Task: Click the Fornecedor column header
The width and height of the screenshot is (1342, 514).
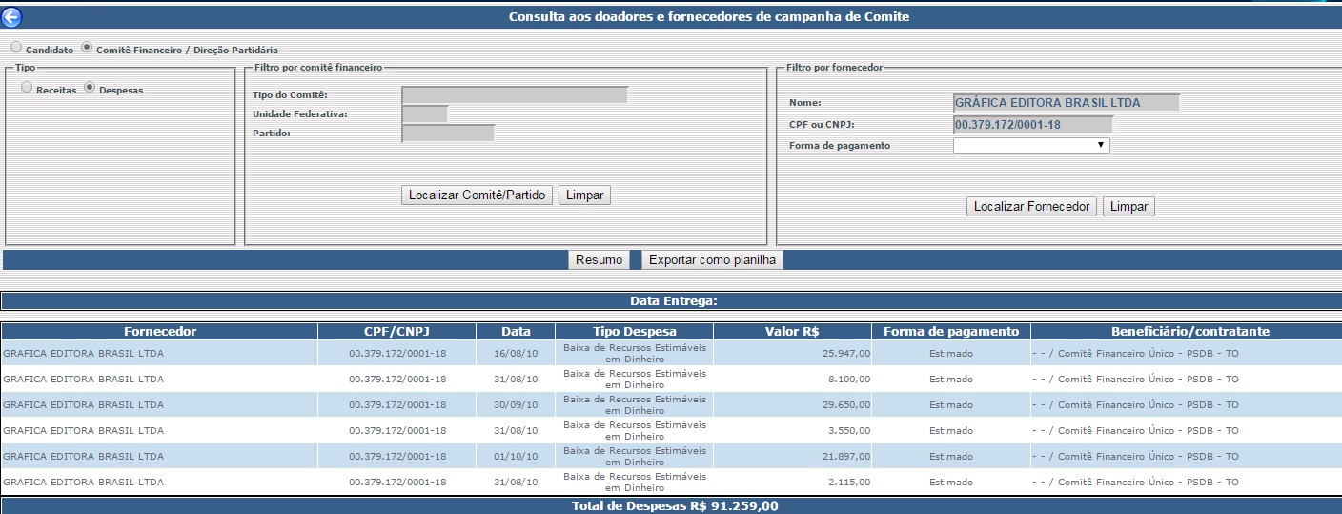Action: (160, 331)
